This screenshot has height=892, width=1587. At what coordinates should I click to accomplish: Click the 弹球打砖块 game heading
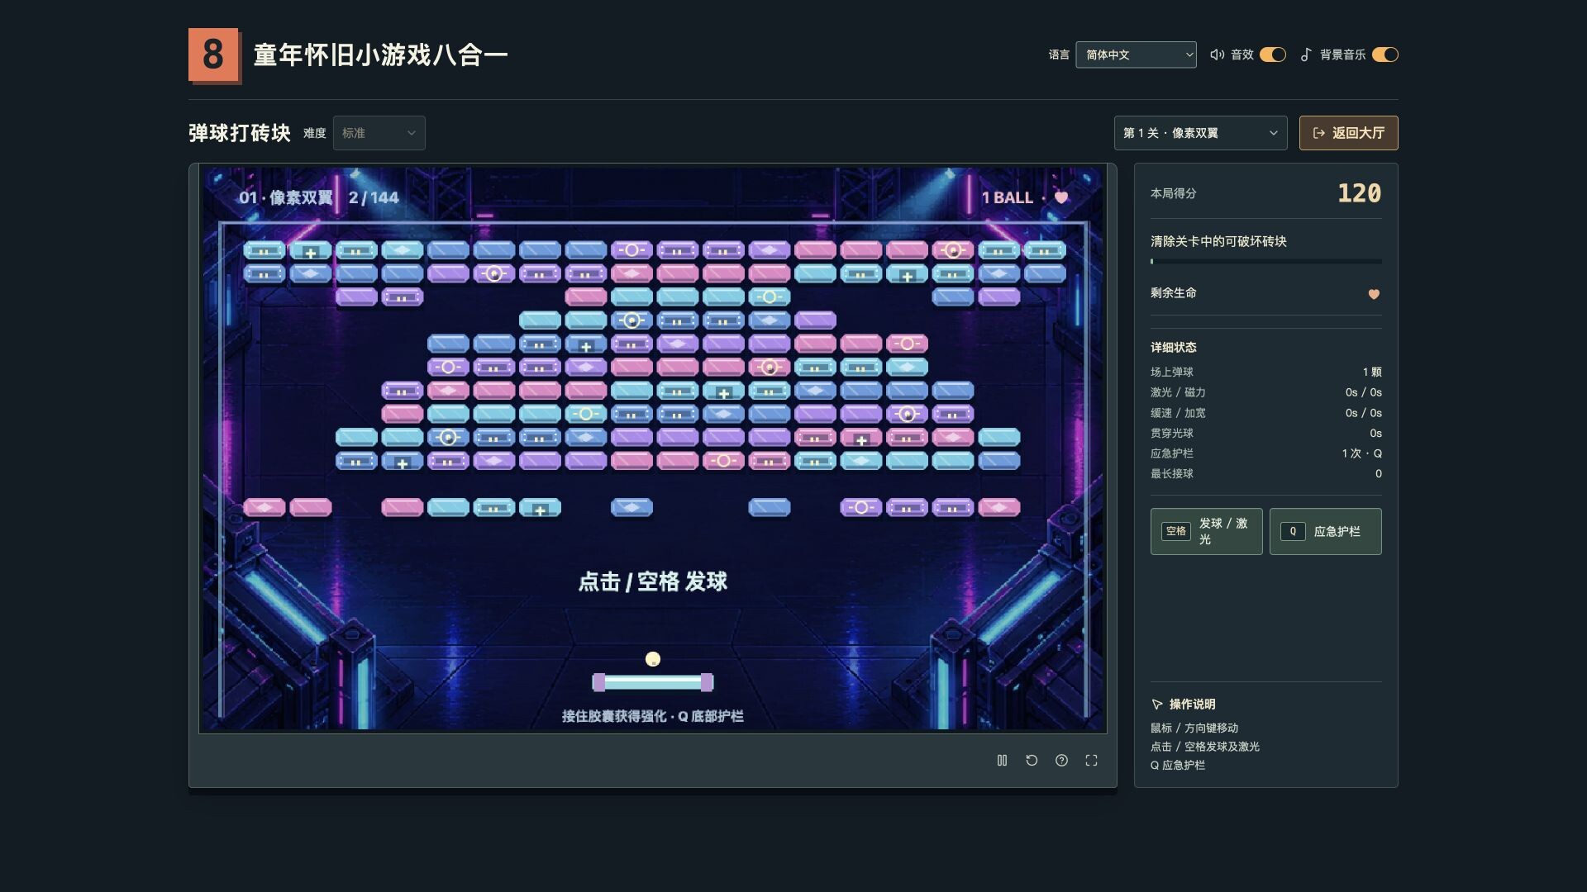click(240, 133)
